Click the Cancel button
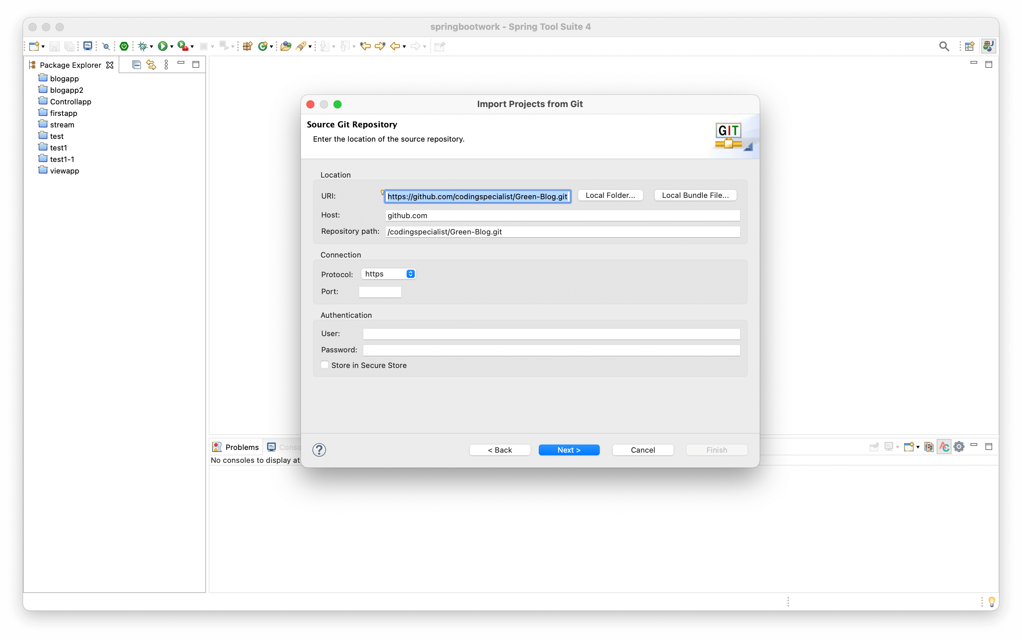The height and width of the screenshot is (639, 1022). pyautogui.click(x=642, y=450)
